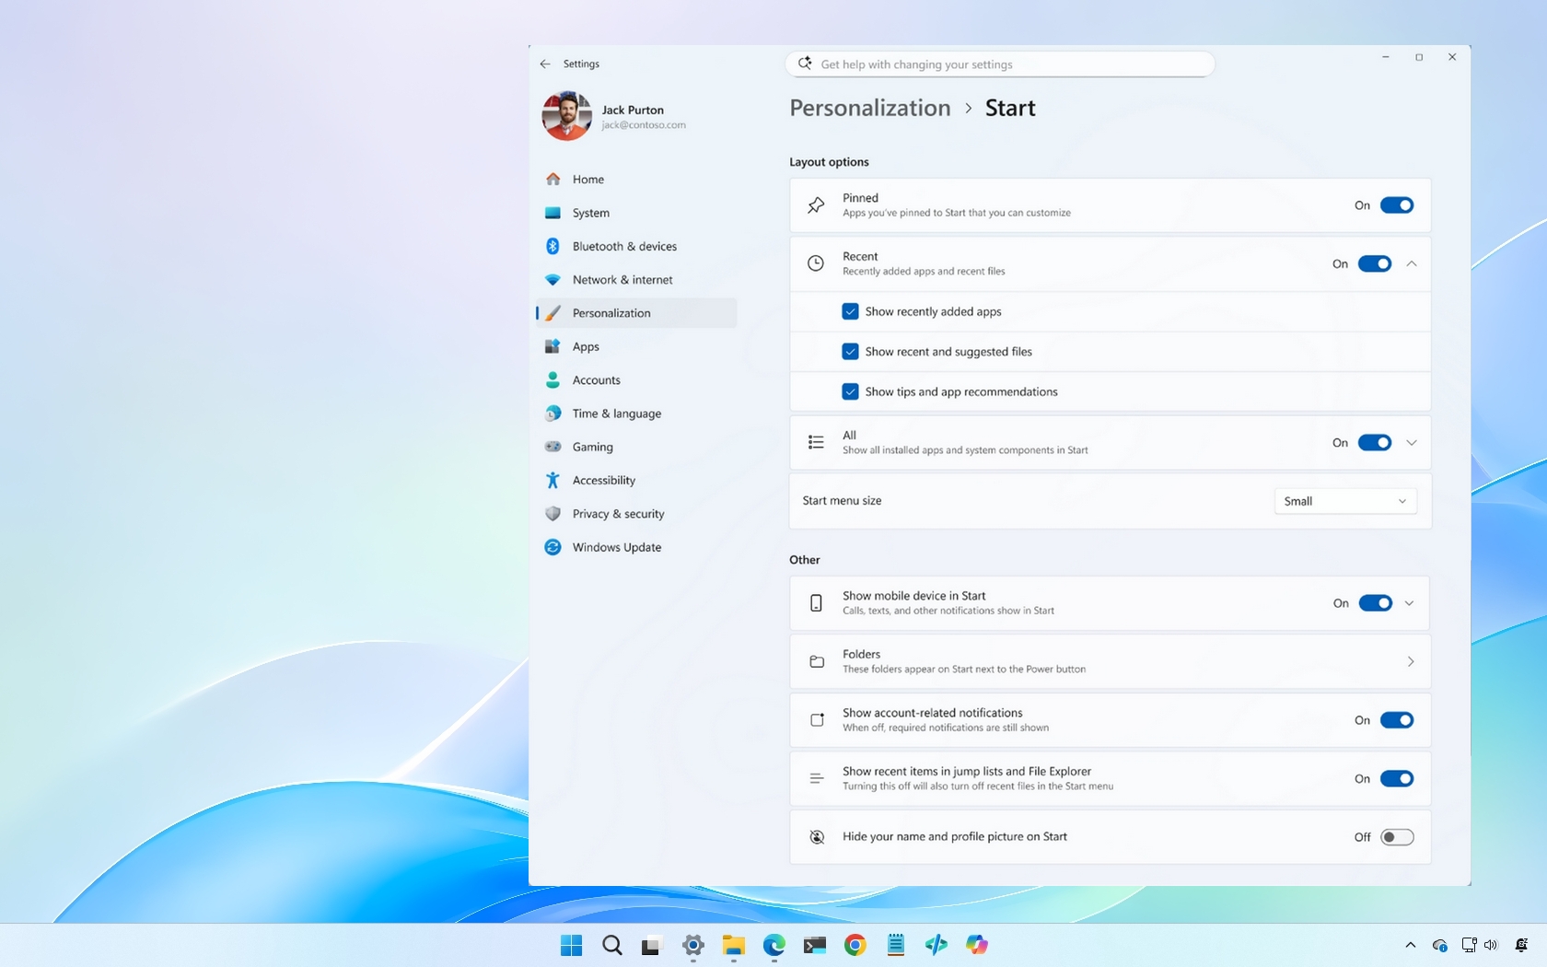This screenshot has height=967, width=1547.
Task: Launch Microsoft Edge from taskbar
Action: (x=774, y=945)
